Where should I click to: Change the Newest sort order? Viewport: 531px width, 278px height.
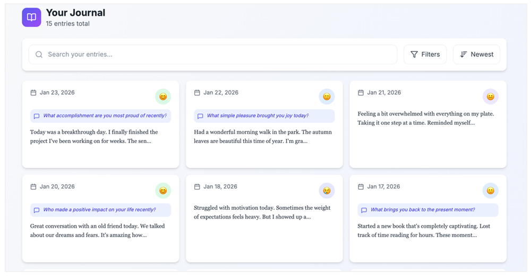click(x=476, y=55)
